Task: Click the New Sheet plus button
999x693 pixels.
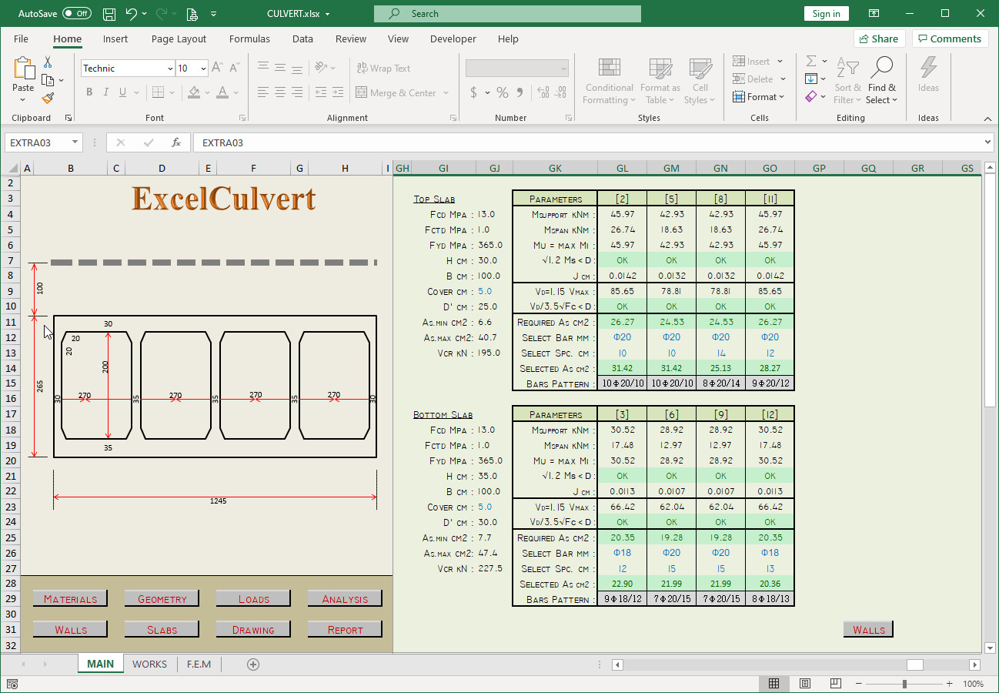Action: (253, 663)
